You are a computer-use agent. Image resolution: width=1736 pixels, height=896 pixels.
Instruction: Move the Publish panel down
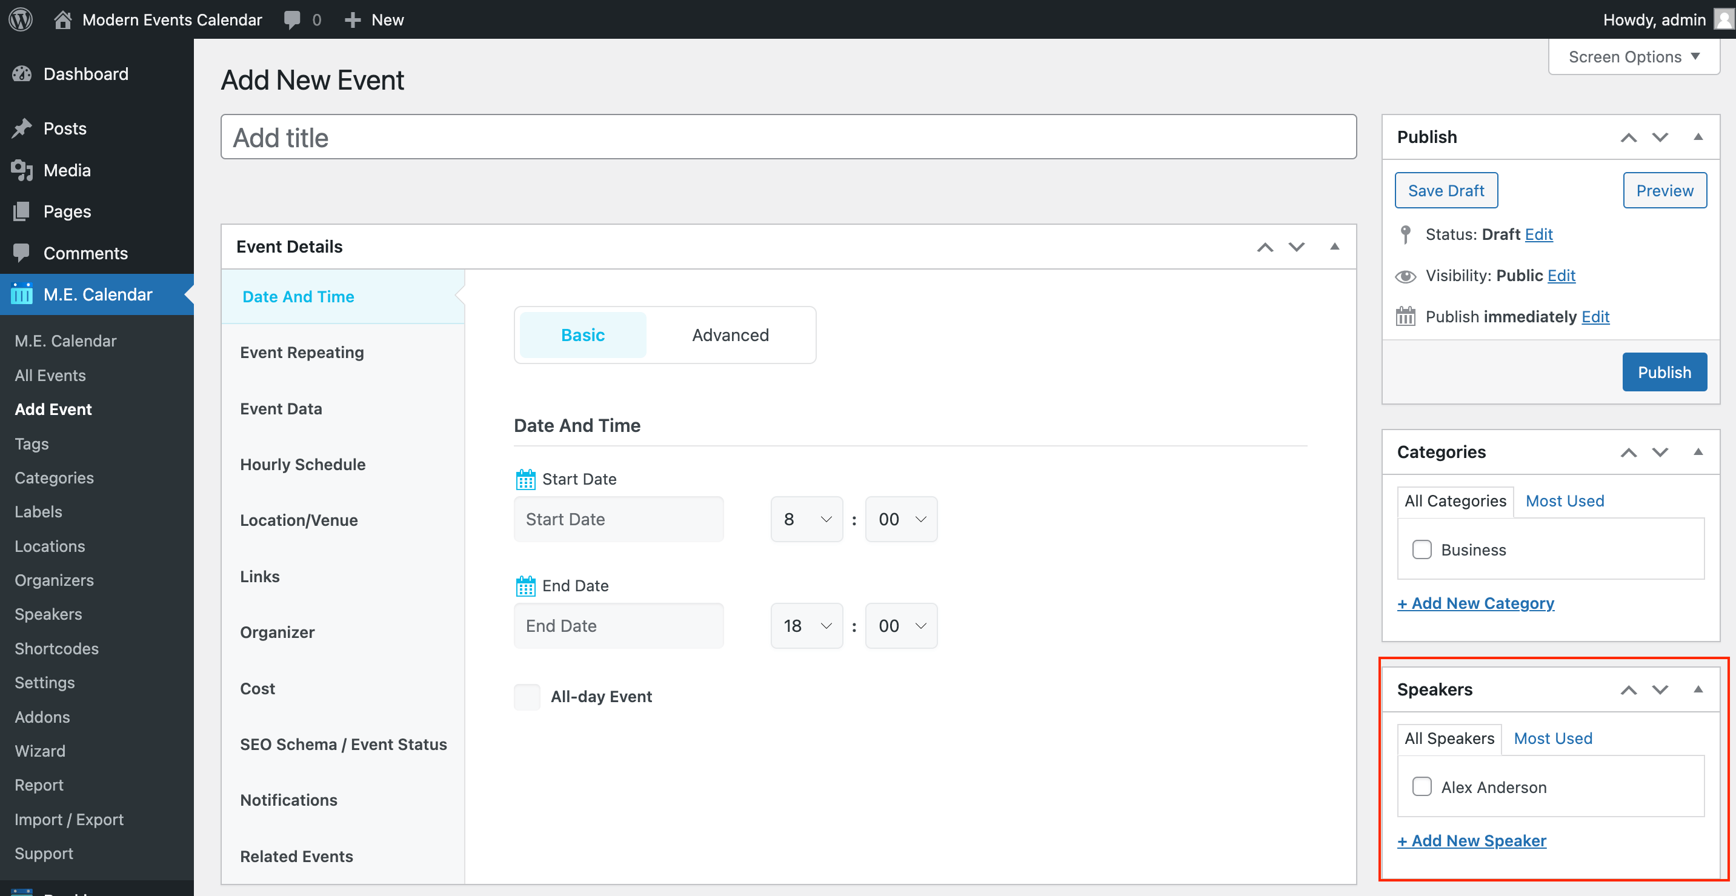[1660, 137]
